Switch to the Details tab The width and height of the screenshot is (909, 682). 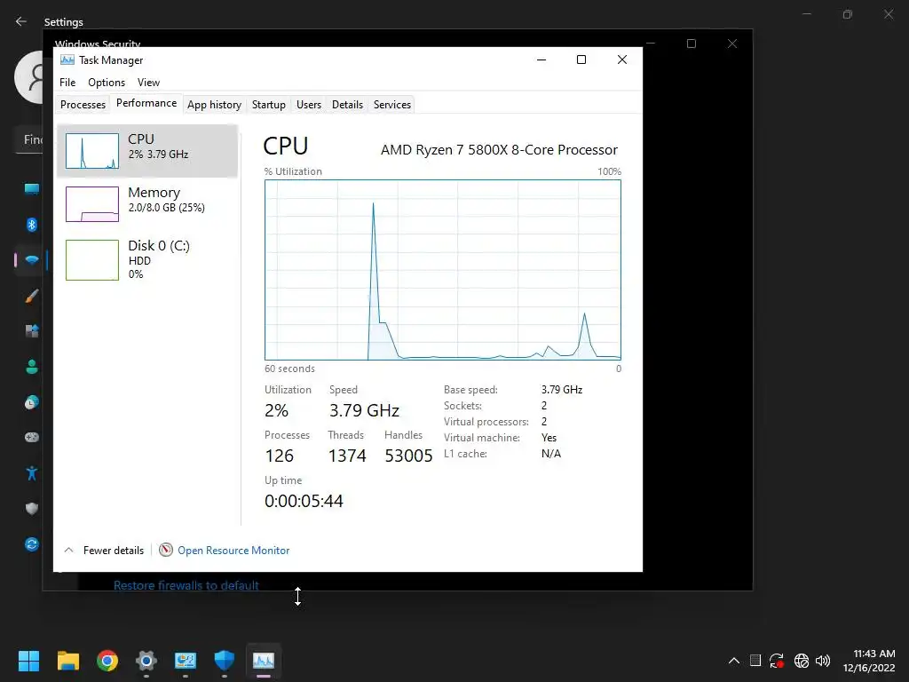click(347, 105)
